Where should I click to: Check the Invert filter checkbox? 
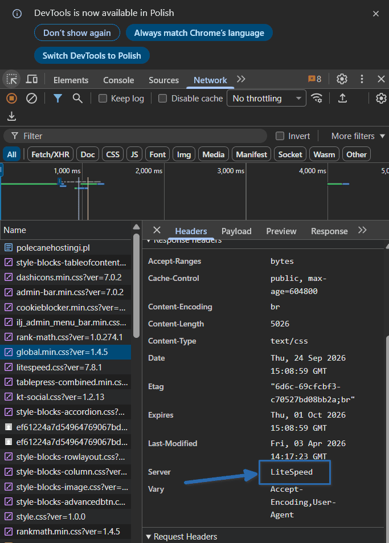click(280, 136)
